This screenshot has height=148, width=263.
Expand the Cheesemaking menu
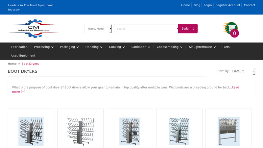click(169, 47)
